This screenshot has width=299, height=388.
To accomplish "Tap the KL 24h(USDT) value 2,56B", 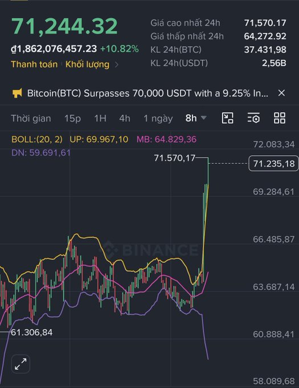I will tap(274, 63).
